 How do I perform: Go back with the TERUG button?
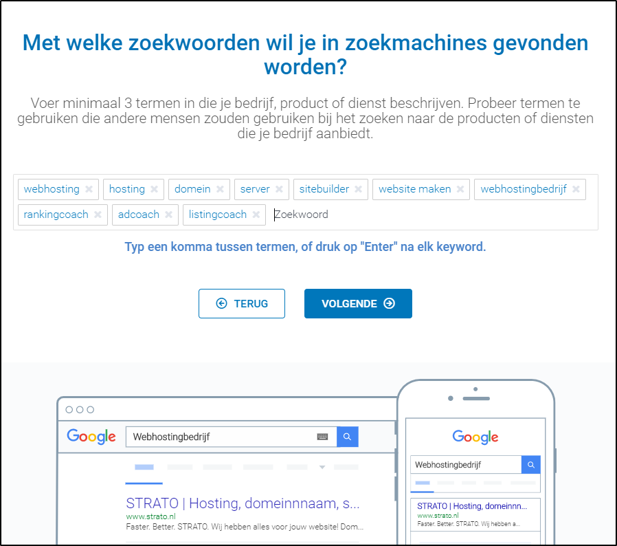241,303
